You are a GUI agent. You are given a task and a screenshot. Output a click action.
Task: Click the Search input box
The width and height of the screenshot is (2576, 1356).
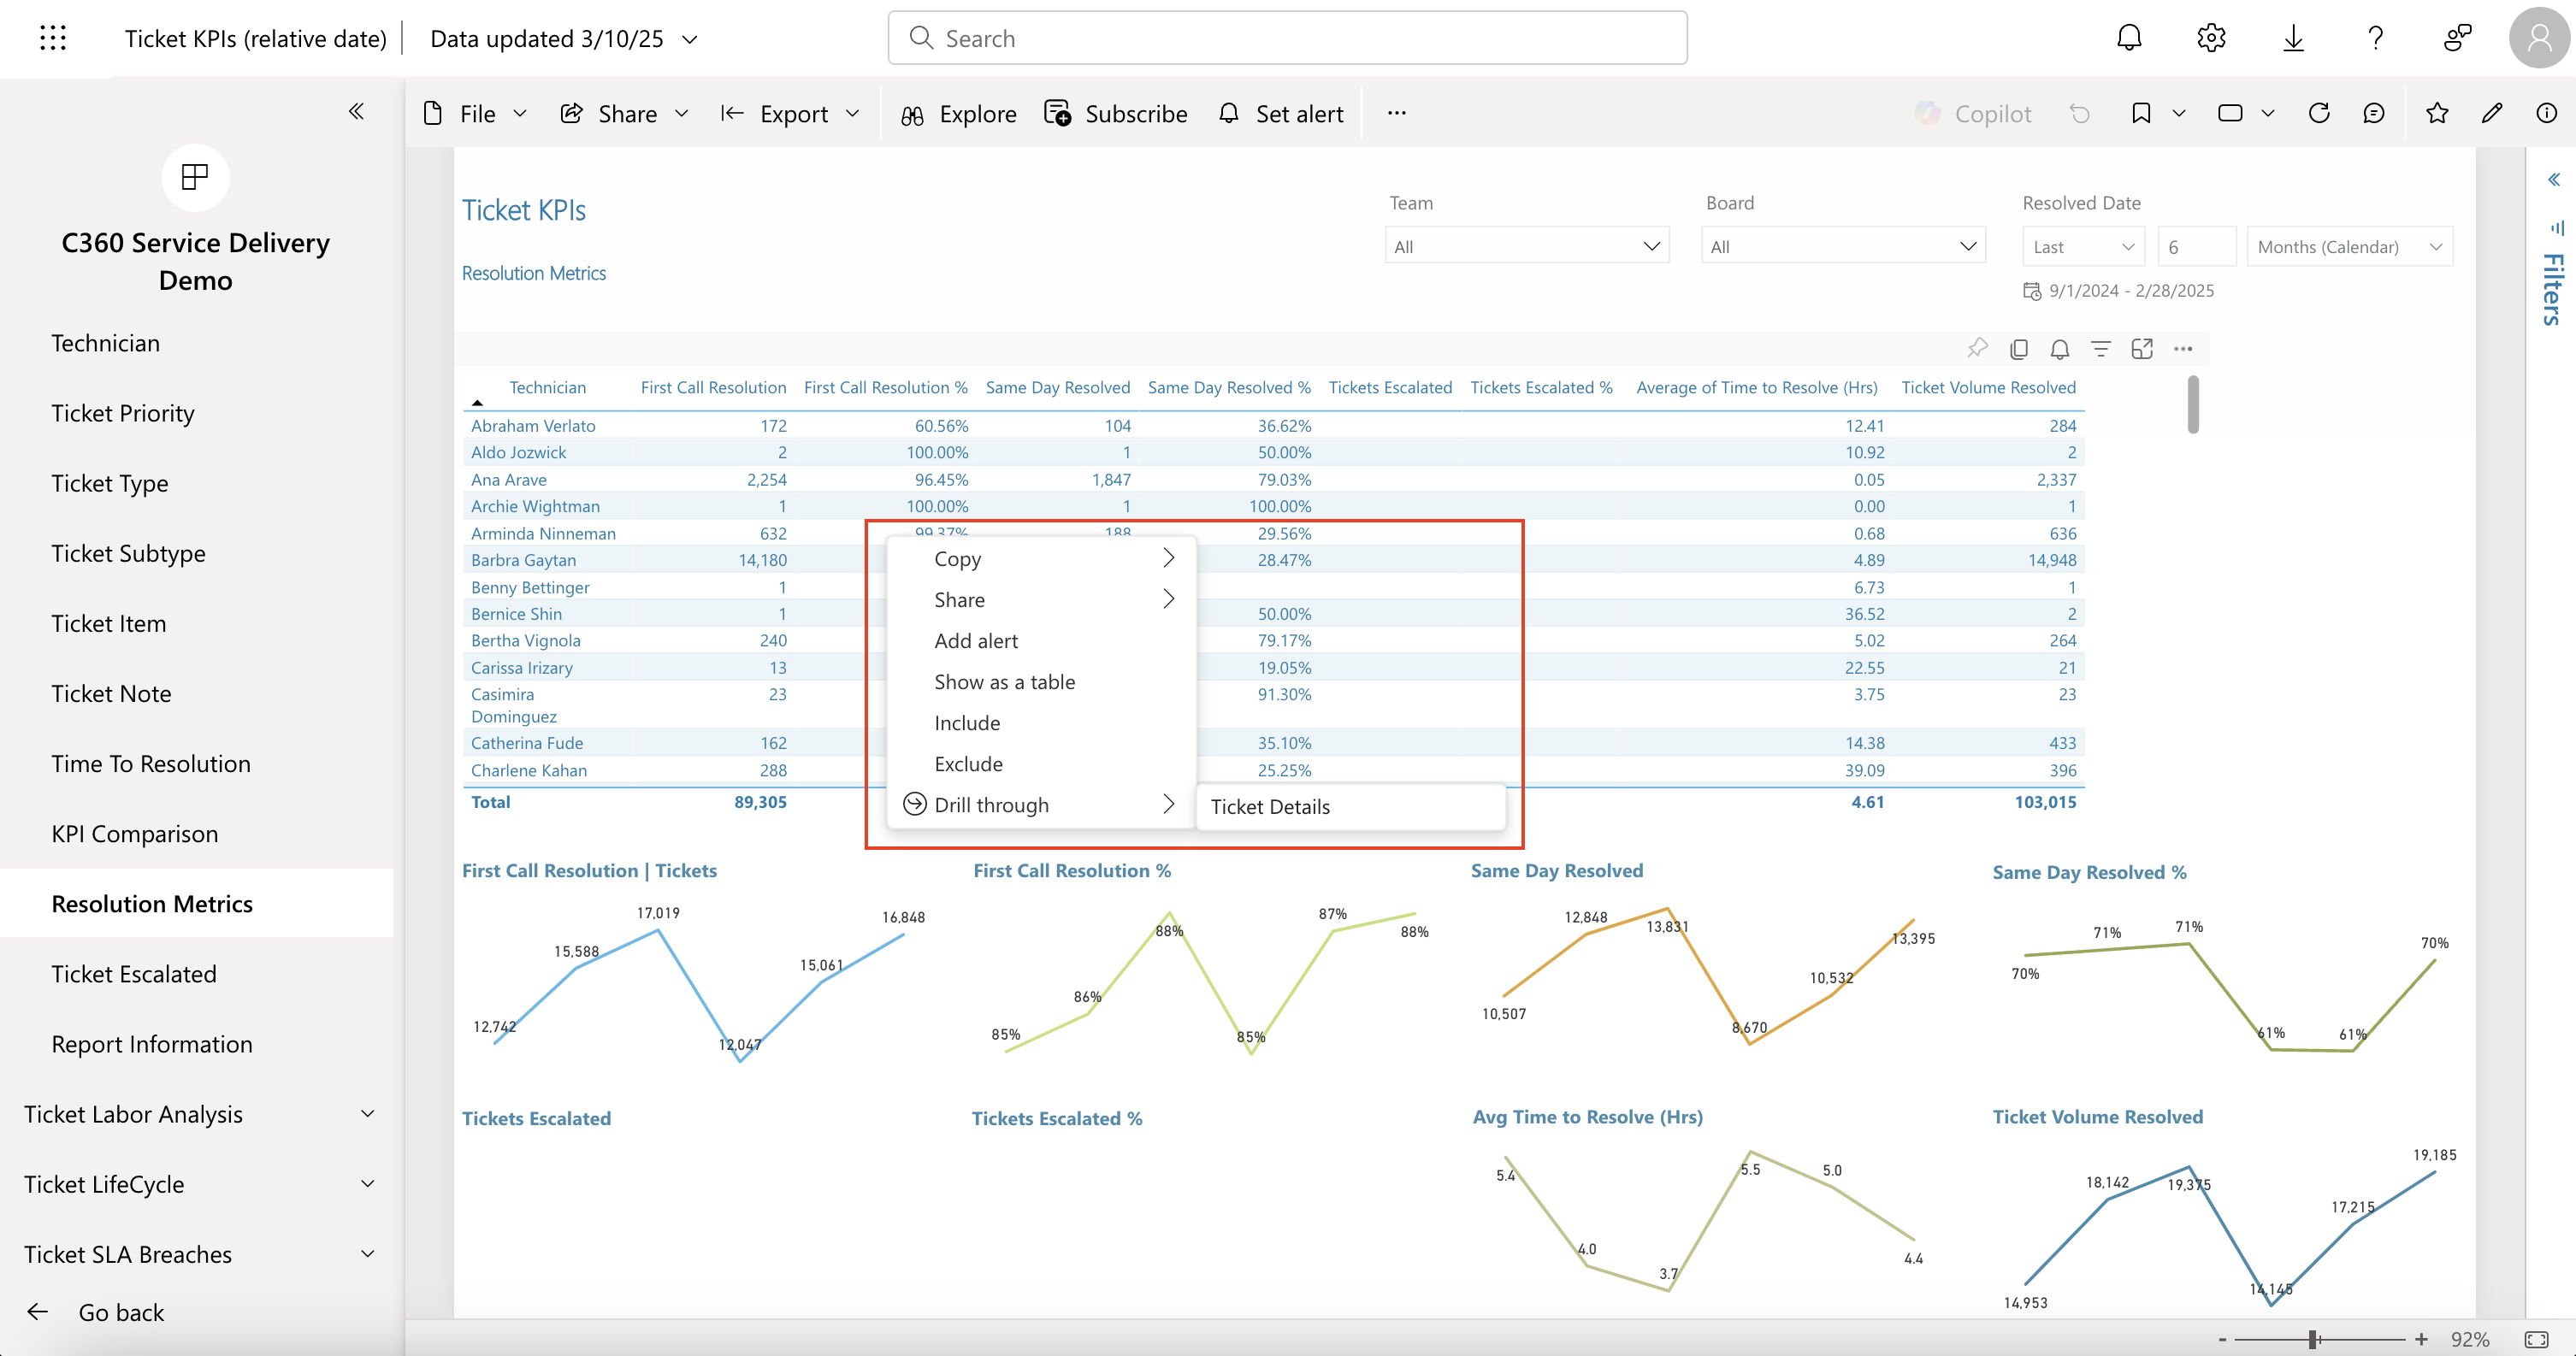(x=1287, y=38)
